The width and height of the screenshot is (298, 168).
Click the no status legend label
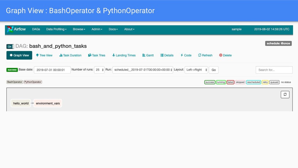pyautogui.click(x=286, y=82)
